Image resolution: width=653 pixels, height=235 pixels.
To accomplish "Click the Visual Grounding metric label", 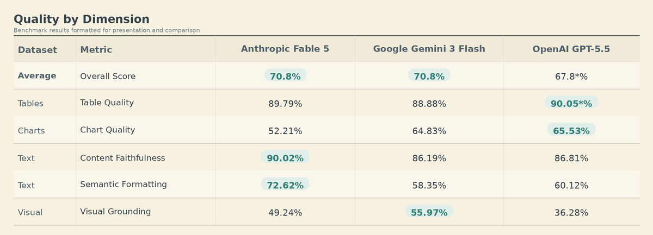I will coord(115,212).
